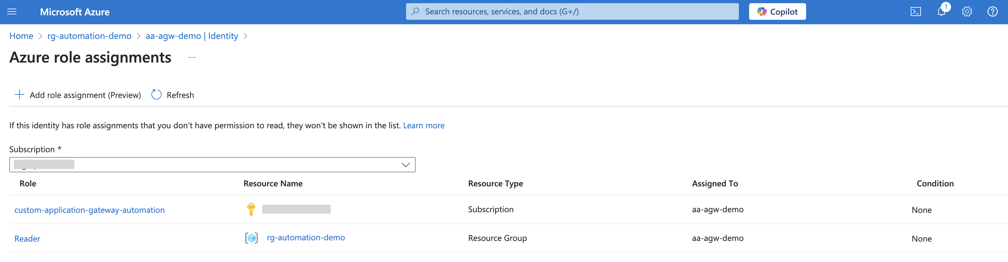Open rg-automation-demo breadcrumb
Viewport: 1008px width, 262px height.
(x=89, y=36)
